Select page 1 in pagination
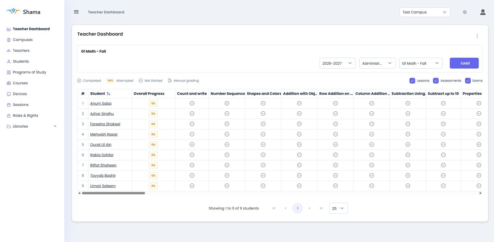The height and width of the screenshot is (242, 494). click(298, 208)
